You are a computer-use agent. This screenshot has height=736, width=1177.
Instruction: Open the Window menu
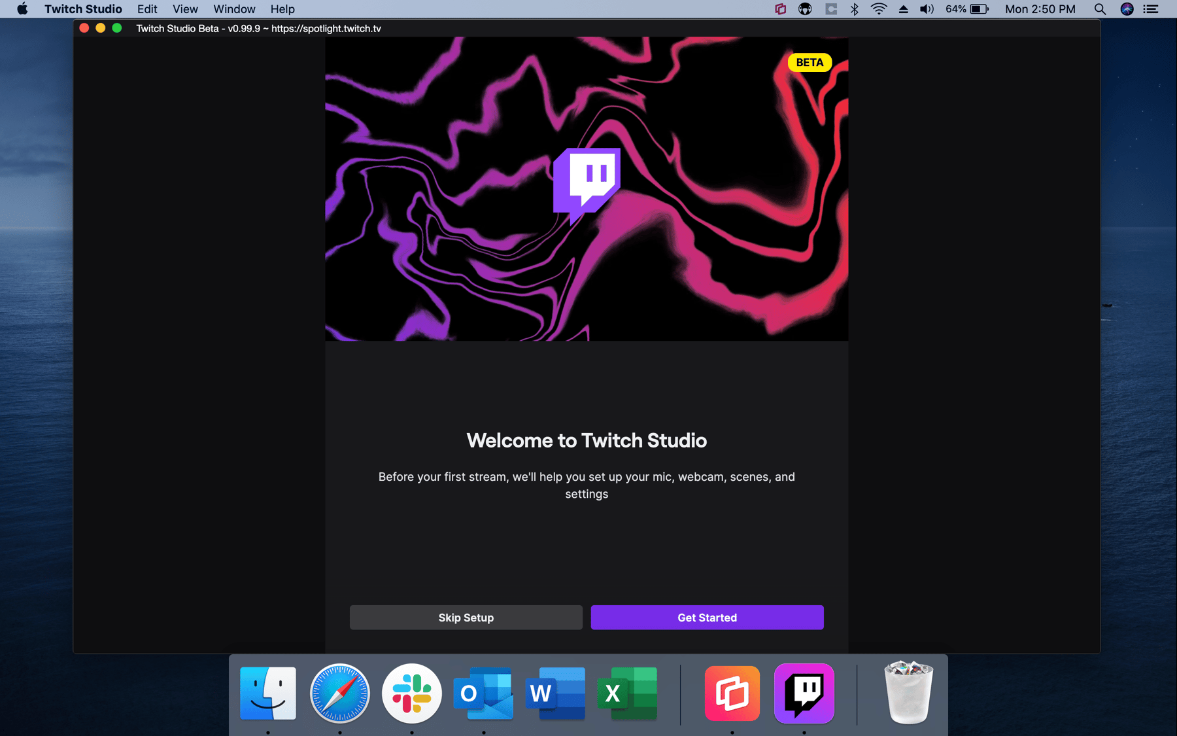tap(233, 9)
